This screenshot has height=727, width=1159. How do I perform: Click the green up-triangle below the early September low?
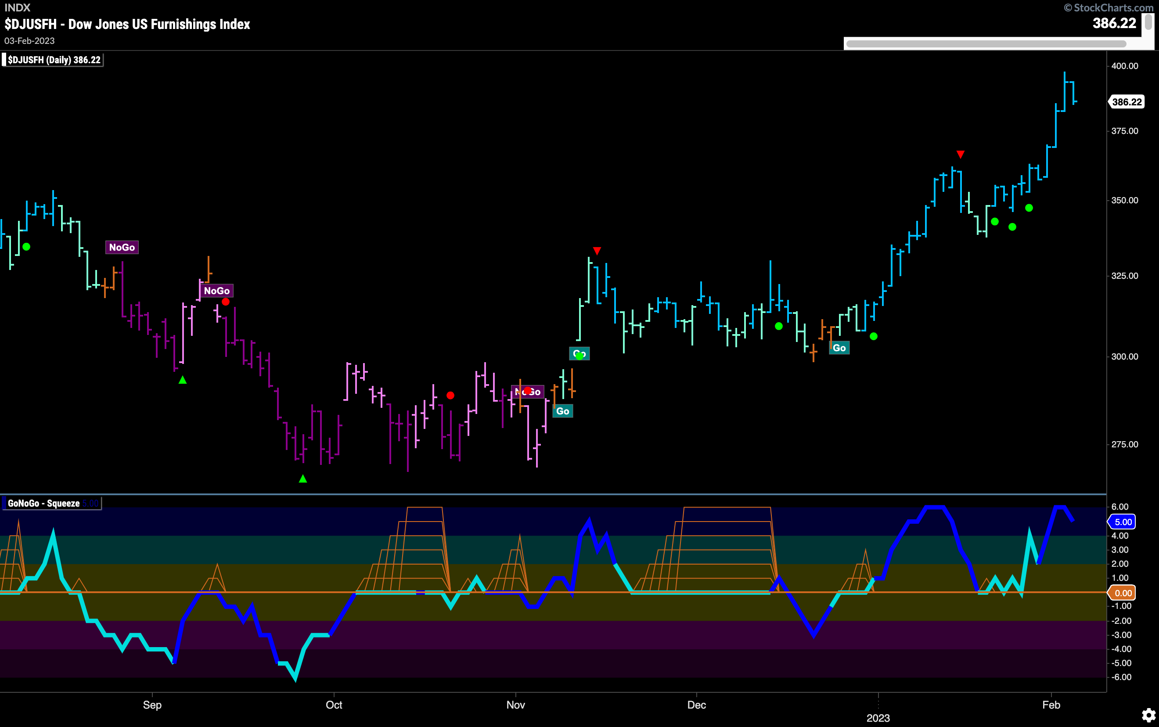point(183,380)
